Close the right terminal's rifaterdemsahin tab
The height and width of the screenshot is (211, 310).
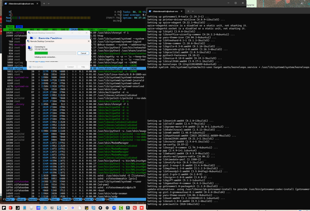tap(182, 11)
